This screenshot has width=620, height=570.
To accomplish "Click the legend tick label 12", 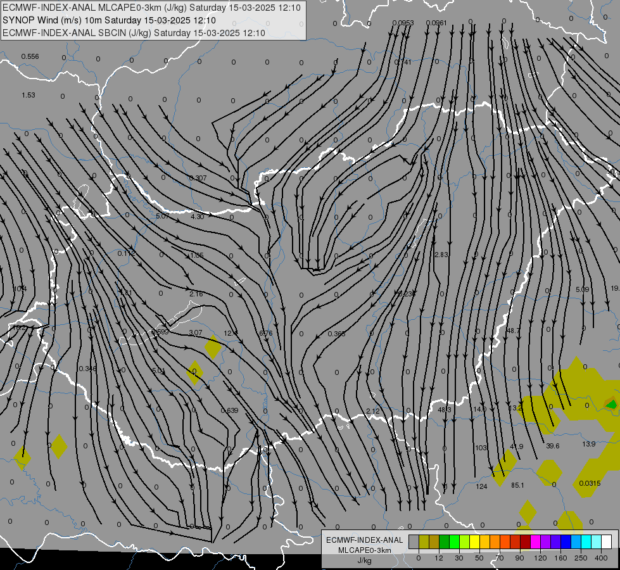I will 439,558.
